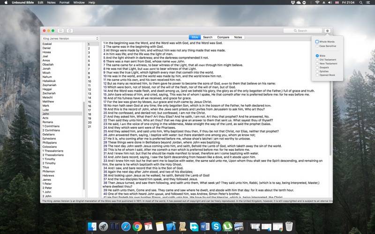Select the book Romans in the list

(x=48, y=122)
